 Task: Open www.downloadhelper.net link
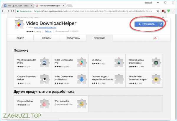[x=45, y=27]
